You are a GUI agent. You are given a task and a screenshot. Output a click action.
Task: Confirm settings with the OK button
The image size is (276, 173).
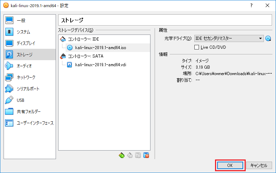230,165
